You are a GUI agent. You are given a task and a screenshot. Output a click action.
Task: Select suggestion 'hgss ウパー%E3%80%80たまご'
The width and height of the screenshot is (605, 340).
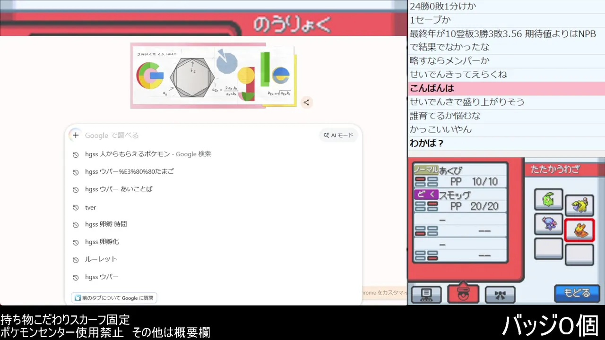click(213, 172)
